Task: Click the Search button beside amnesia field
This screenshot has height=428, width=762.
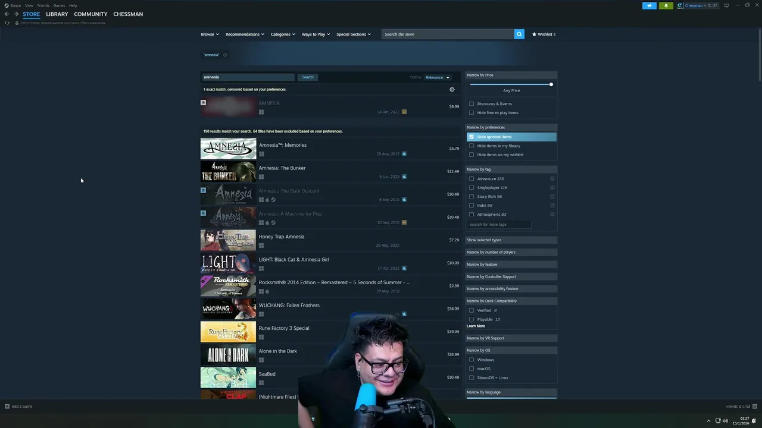Action: (308, 77)
